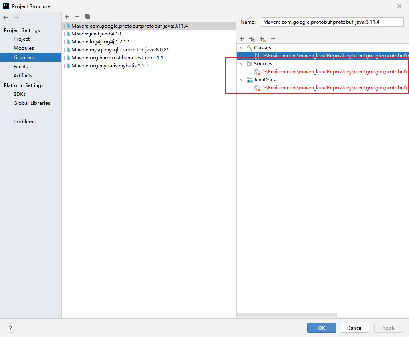
Task: Select Libraries in the sidebar
Action: click(30, 57)
